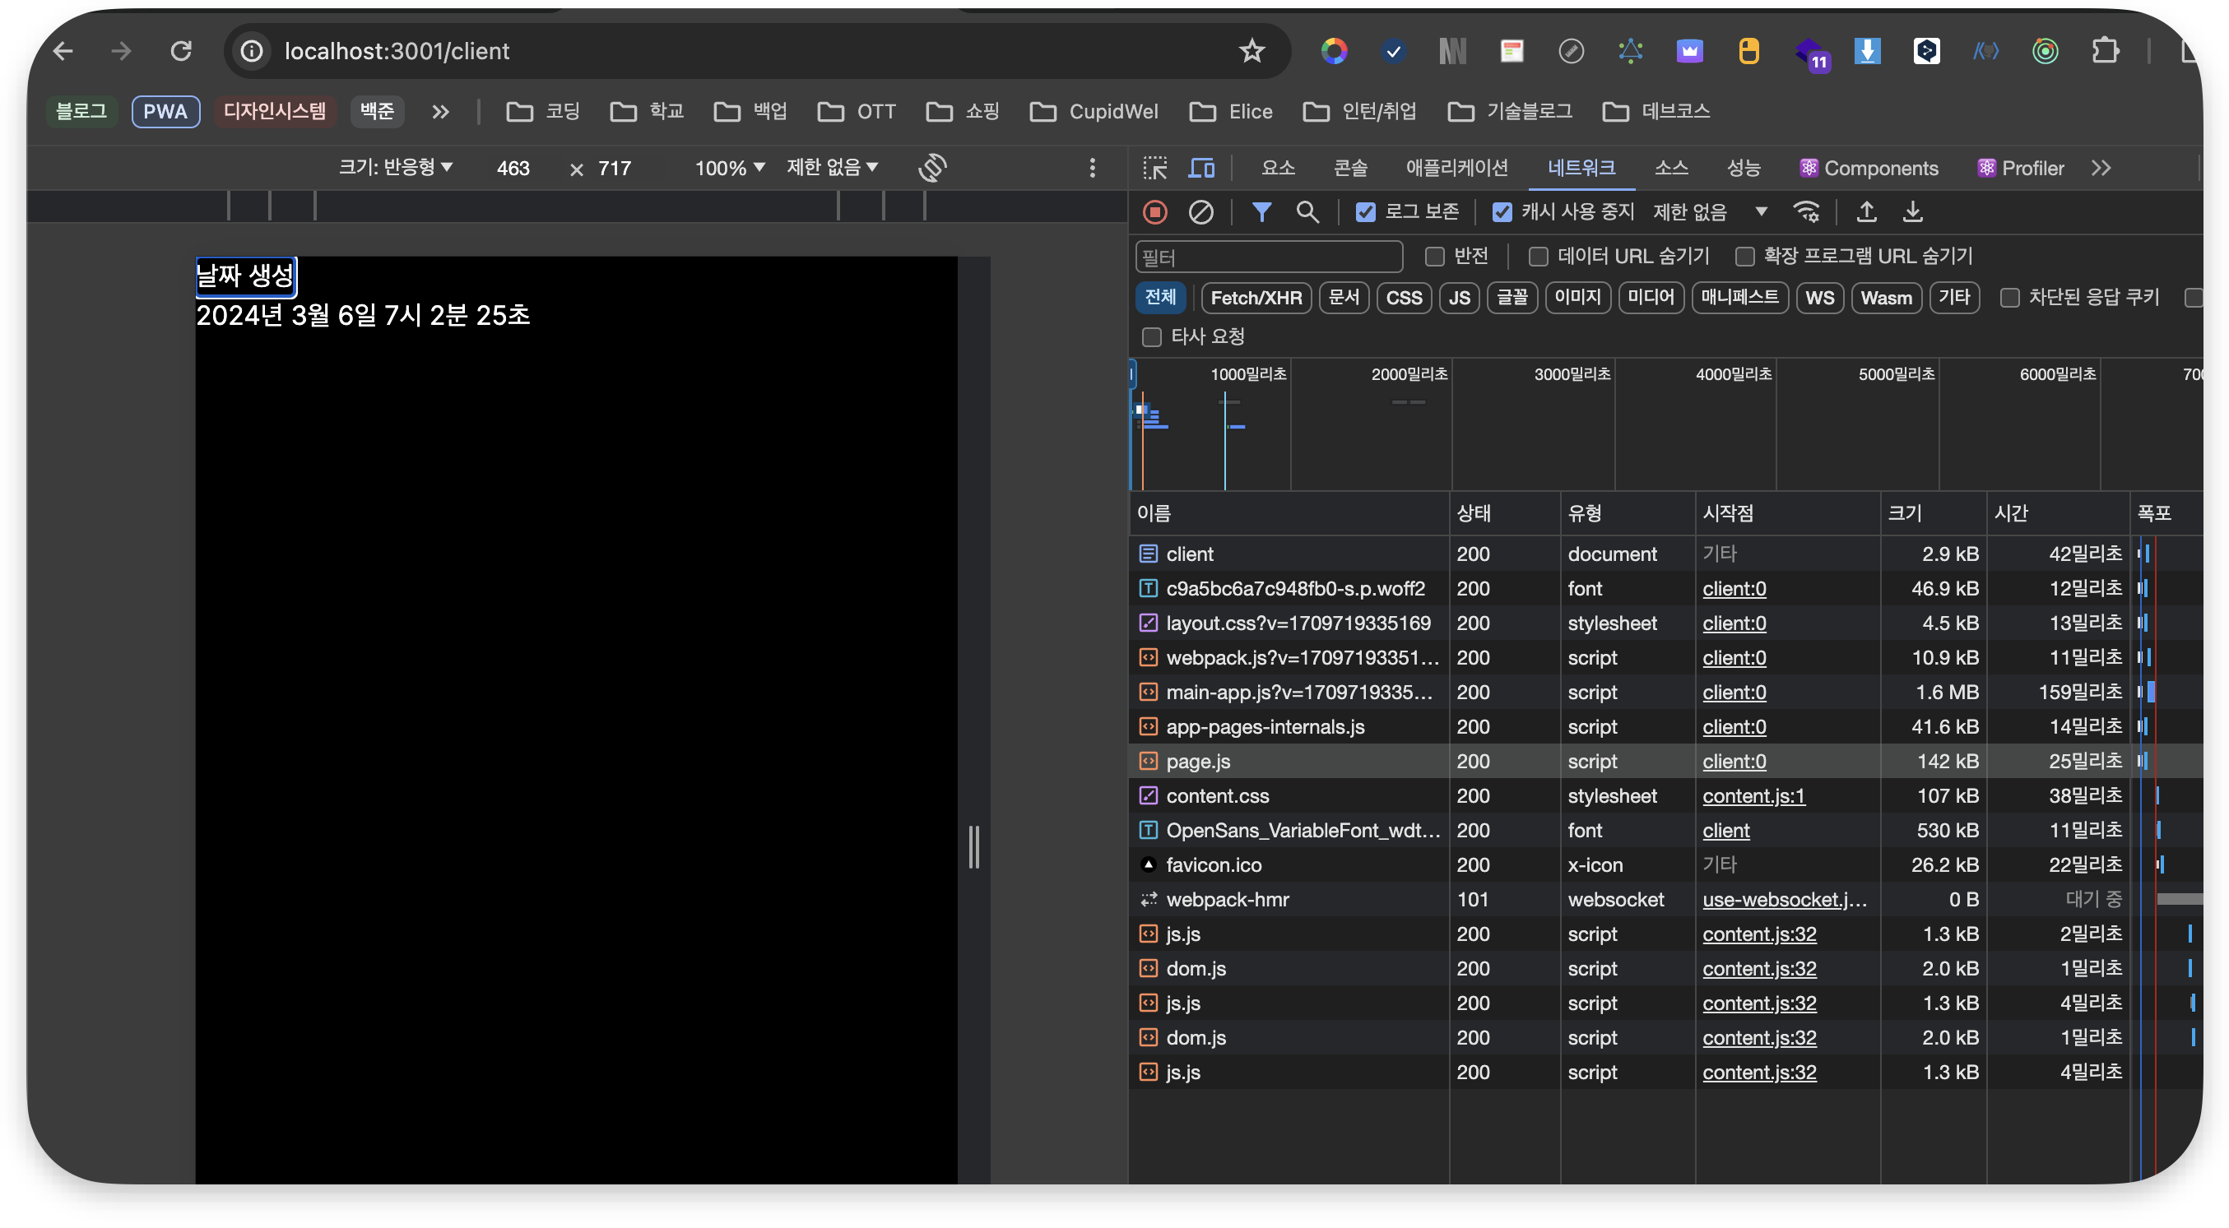
Task: View site information icon in the address bar
Action: click(x=252, y=51)
